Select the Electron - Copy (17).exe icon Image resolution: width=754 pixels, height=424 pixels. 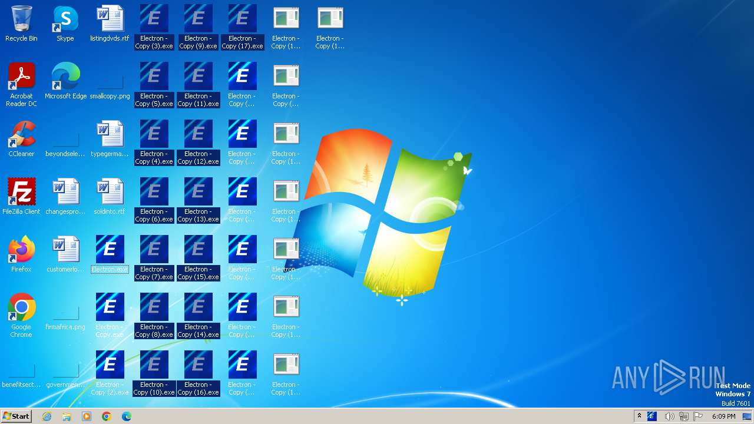242,26
